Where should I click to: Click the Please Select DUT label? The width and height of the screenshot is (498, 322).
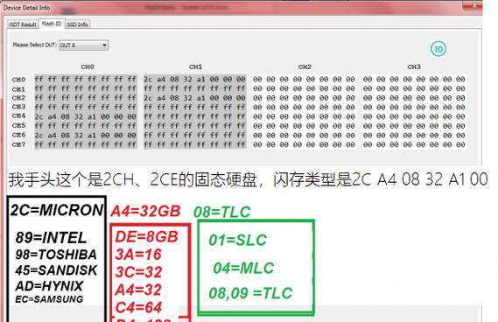point(35,45)
